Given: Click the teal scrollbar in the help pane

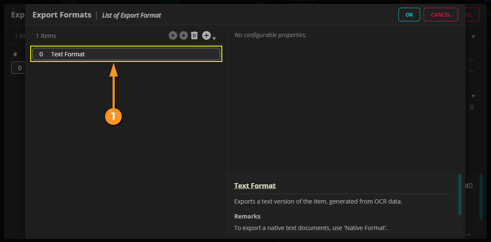Looking at the screenshot, I should click(x=459, y=194).
